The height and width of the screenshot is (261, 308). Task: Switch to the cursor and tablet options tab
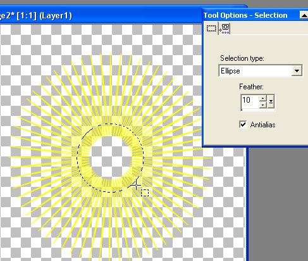[x=225, y=29]
